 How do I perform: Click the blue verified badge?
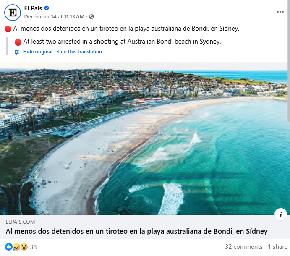47,8
